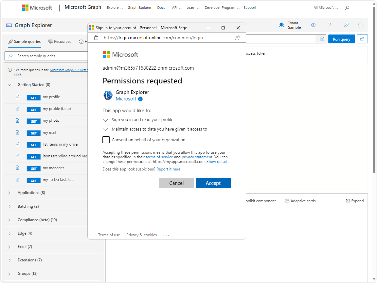377x283 pixels.
Task: Expand the Compliance (beta) (10) category
Action: pos(9,220)
